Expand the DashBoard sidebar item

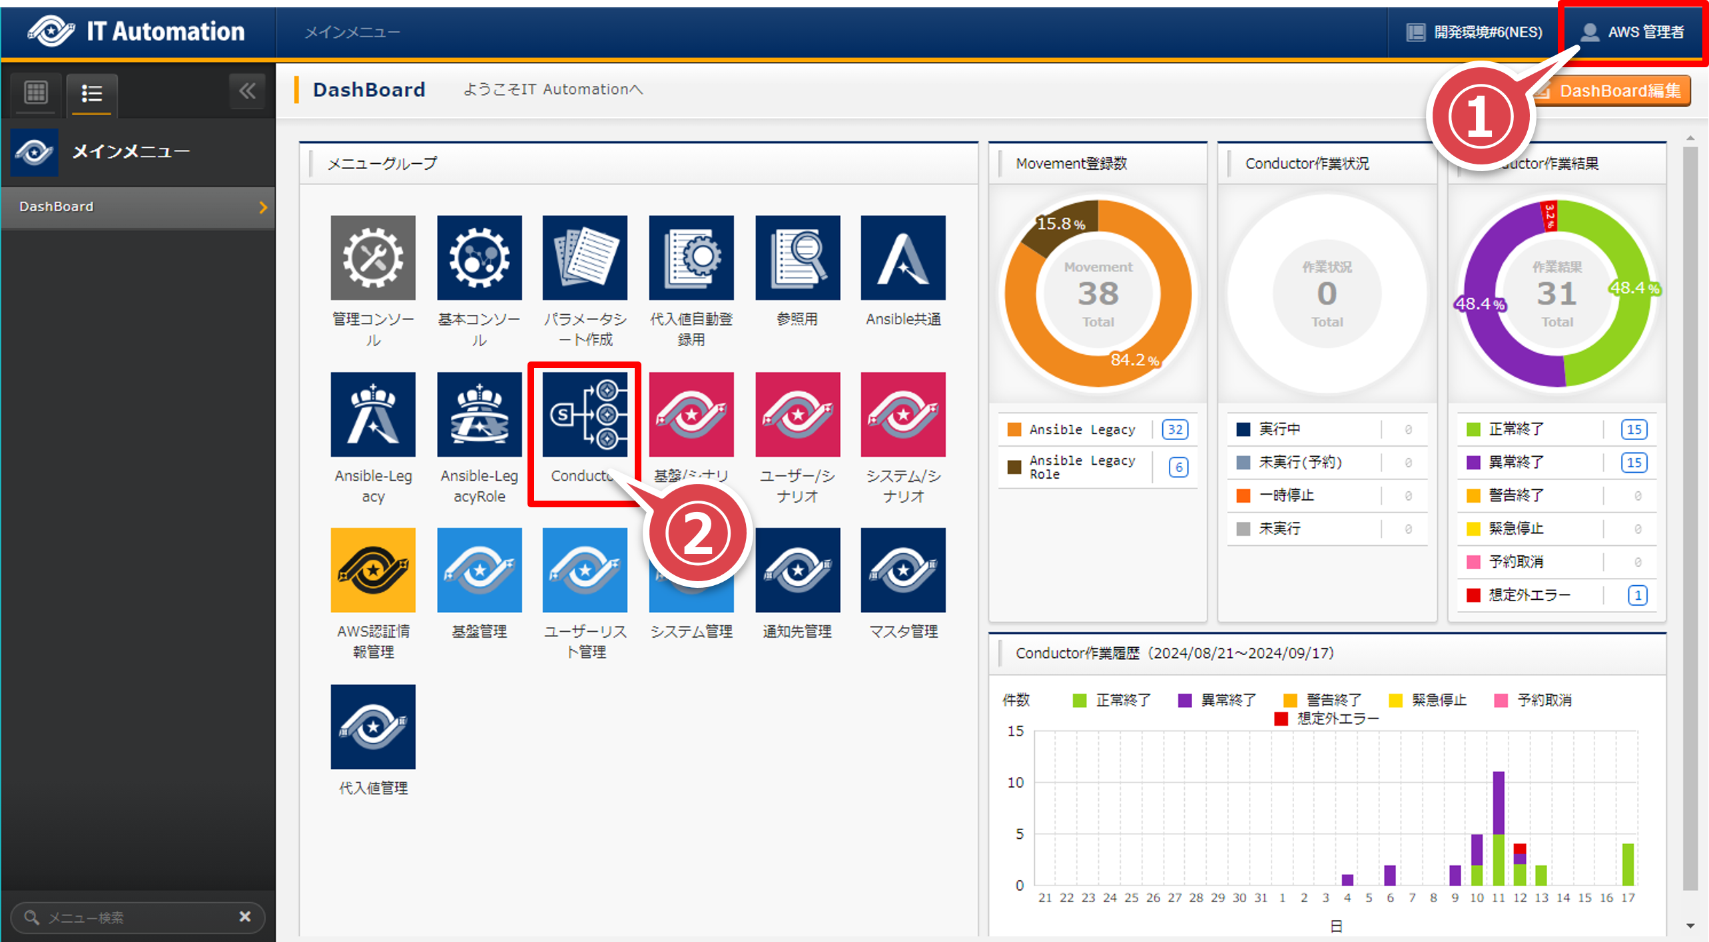[x=262, y=207]
